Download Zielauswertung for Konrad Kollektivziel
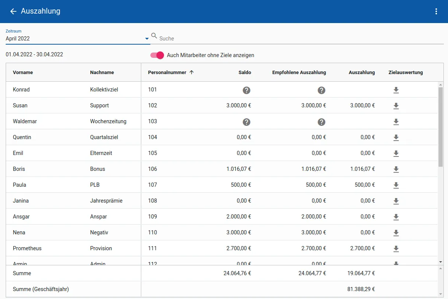 [396, 90]
